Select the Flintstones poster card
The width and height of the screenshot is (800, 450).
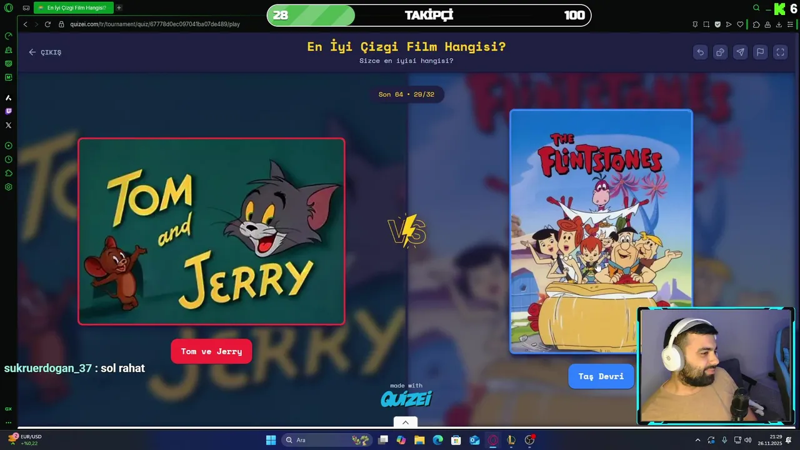click(x=601, y=232)
